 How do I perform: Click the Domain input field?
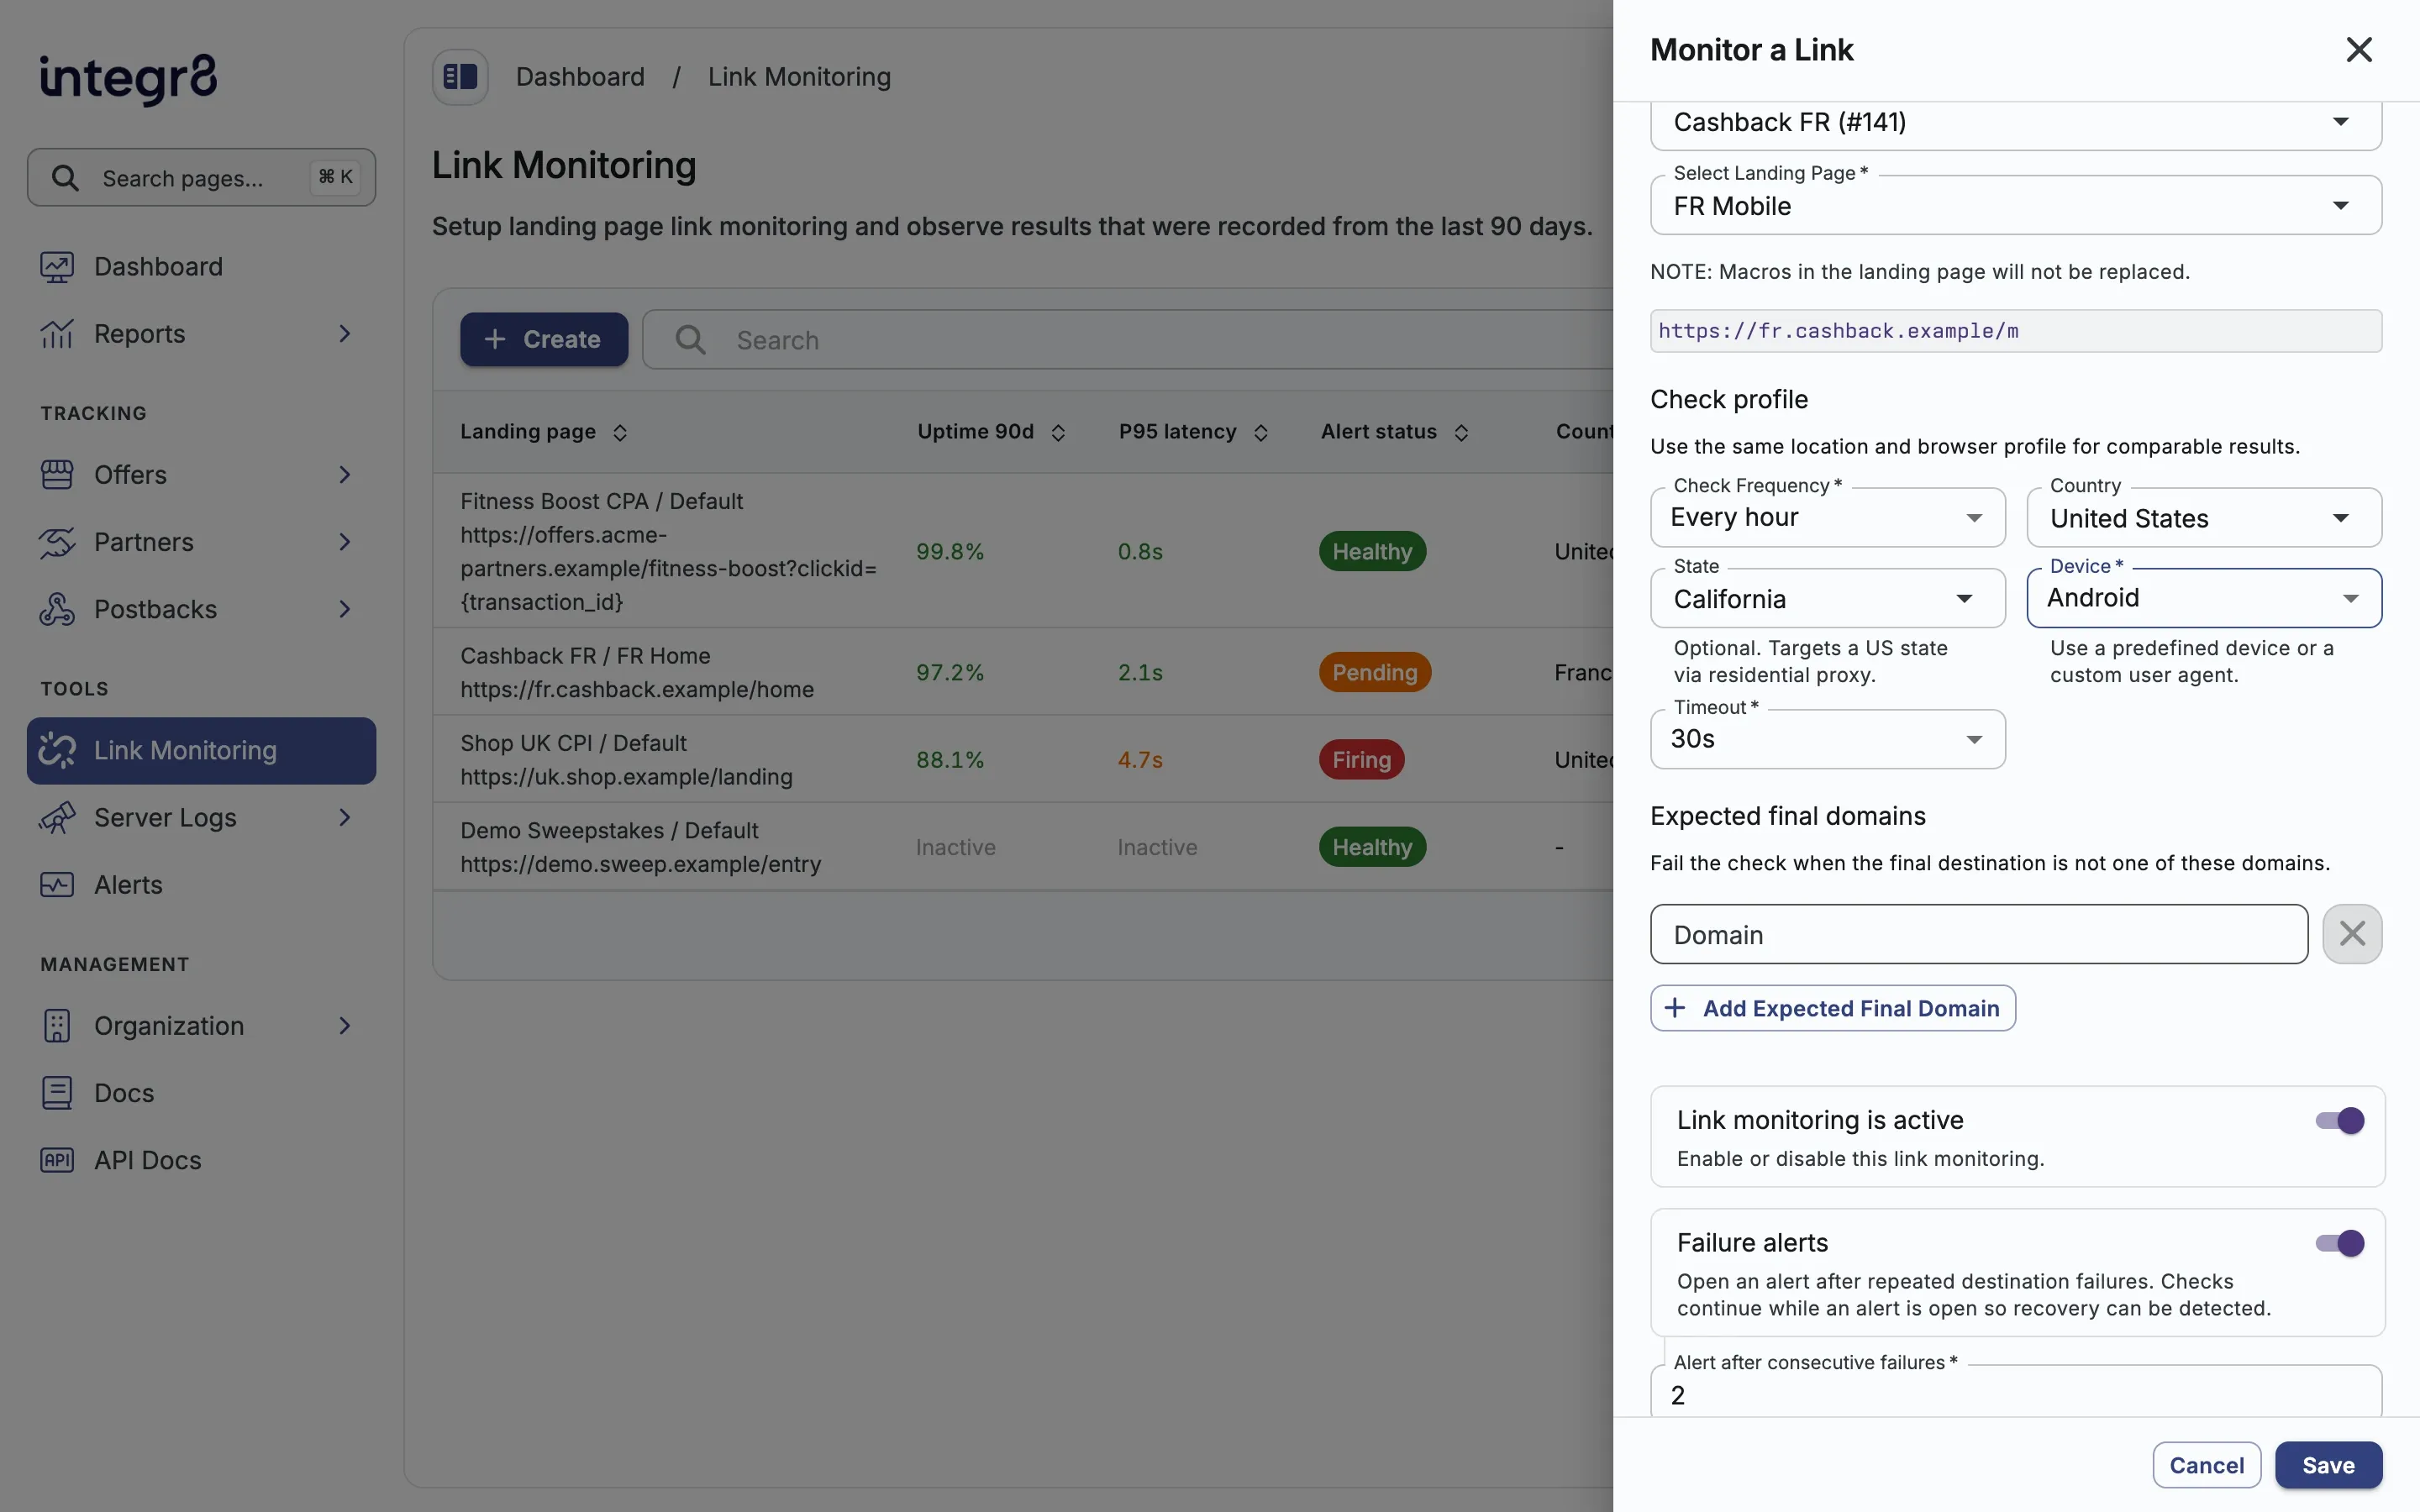coord(1978,935)
